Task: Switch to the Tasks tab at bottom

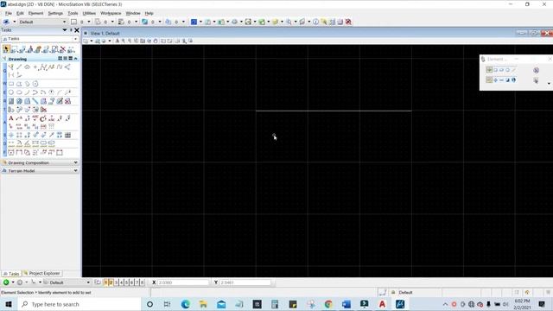Action: click(x=11, y=274)
